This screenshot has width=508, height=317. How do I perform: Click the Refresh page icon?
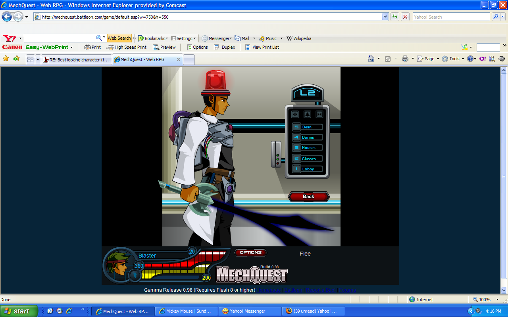coord(395,17)
